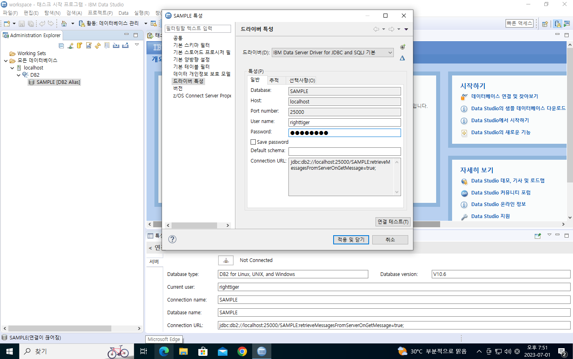The width and height of the screenshot is (573, 359).
Task: Open the 활동: 데이터베이스 관리 dropdown arrow
Action: click(146, 24)
